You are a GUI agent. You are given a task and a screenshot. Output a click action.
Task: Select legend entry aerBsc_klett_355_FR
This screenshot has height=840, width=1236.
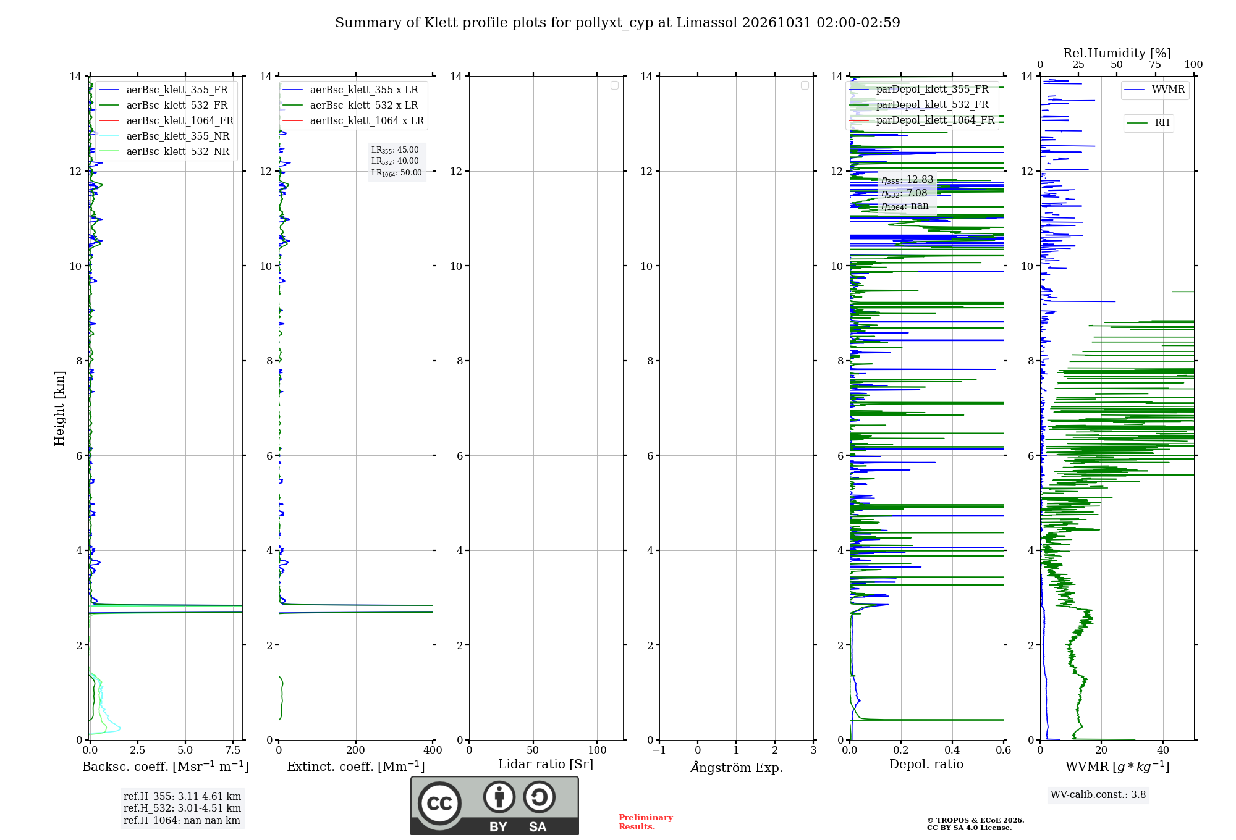point(166,90)
